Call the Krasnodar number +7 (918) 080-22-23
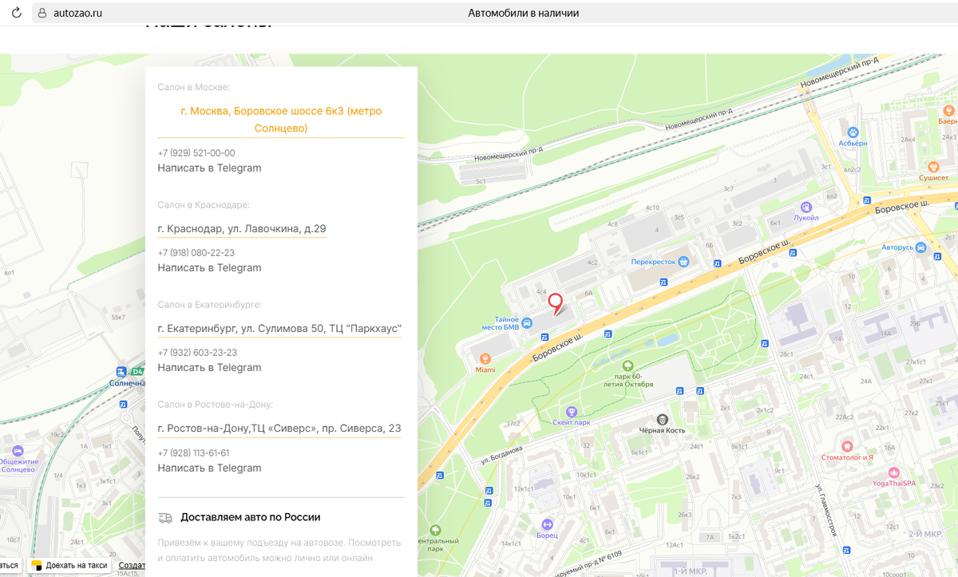This screenshot has width=958, height=577. [196, 253]
